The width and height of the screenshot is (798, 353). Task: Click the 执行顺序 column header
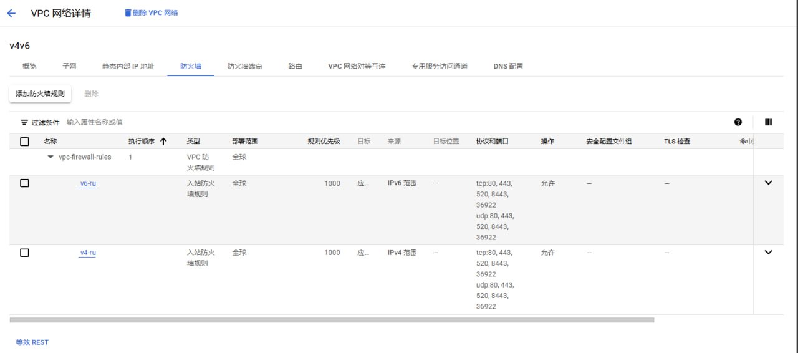pos(141,142)
